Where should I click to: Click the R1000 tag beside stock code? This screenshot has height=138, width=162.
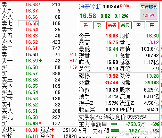point(124,6)
